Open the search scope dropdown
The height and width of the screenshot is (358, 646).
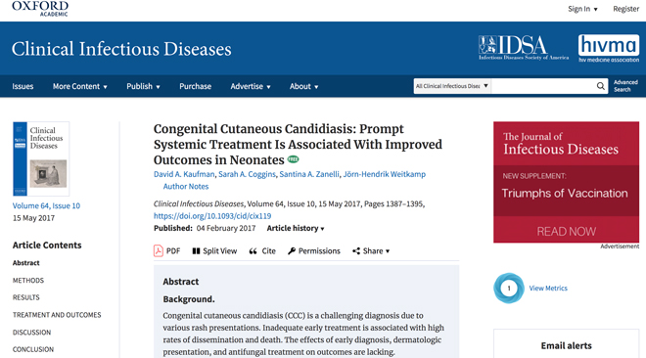point(452,86)
